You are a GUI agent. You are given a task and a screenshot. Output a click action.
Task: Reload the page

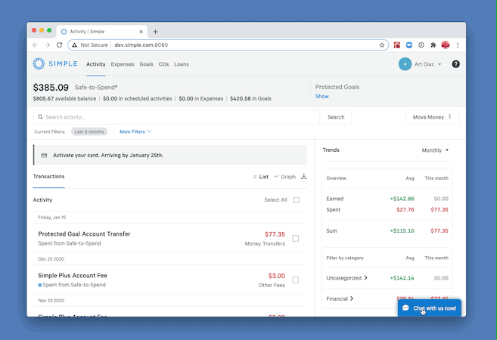pyautogui.click(x=59, y=45)
